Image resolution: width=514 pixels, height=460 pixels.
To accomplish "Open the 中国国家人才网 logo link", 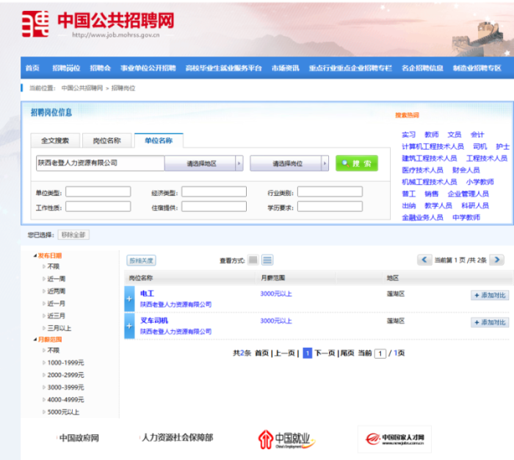I will pos(394,439).
